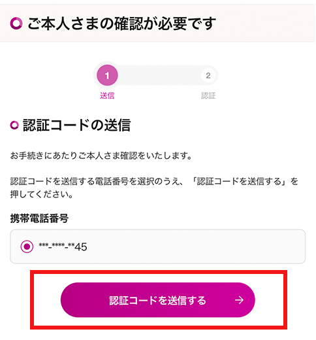Click the お手続きにあたり description sentence
Image resolution: width=316 pixels, height=340 pixels.
click(x=101, y=156)
